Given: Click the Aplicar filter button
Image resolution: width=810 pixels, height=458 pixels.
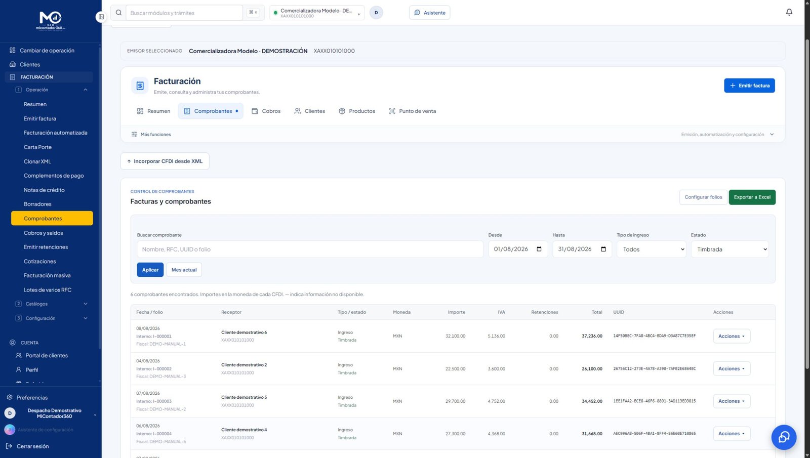Looking at the screenshot, I should point(150,270).
